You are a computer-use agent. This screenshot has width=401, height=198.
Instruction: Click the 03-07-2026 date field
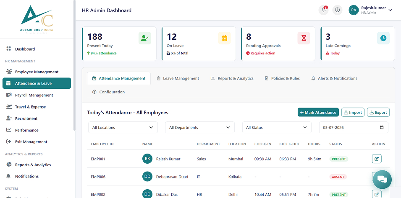(354, 127)
